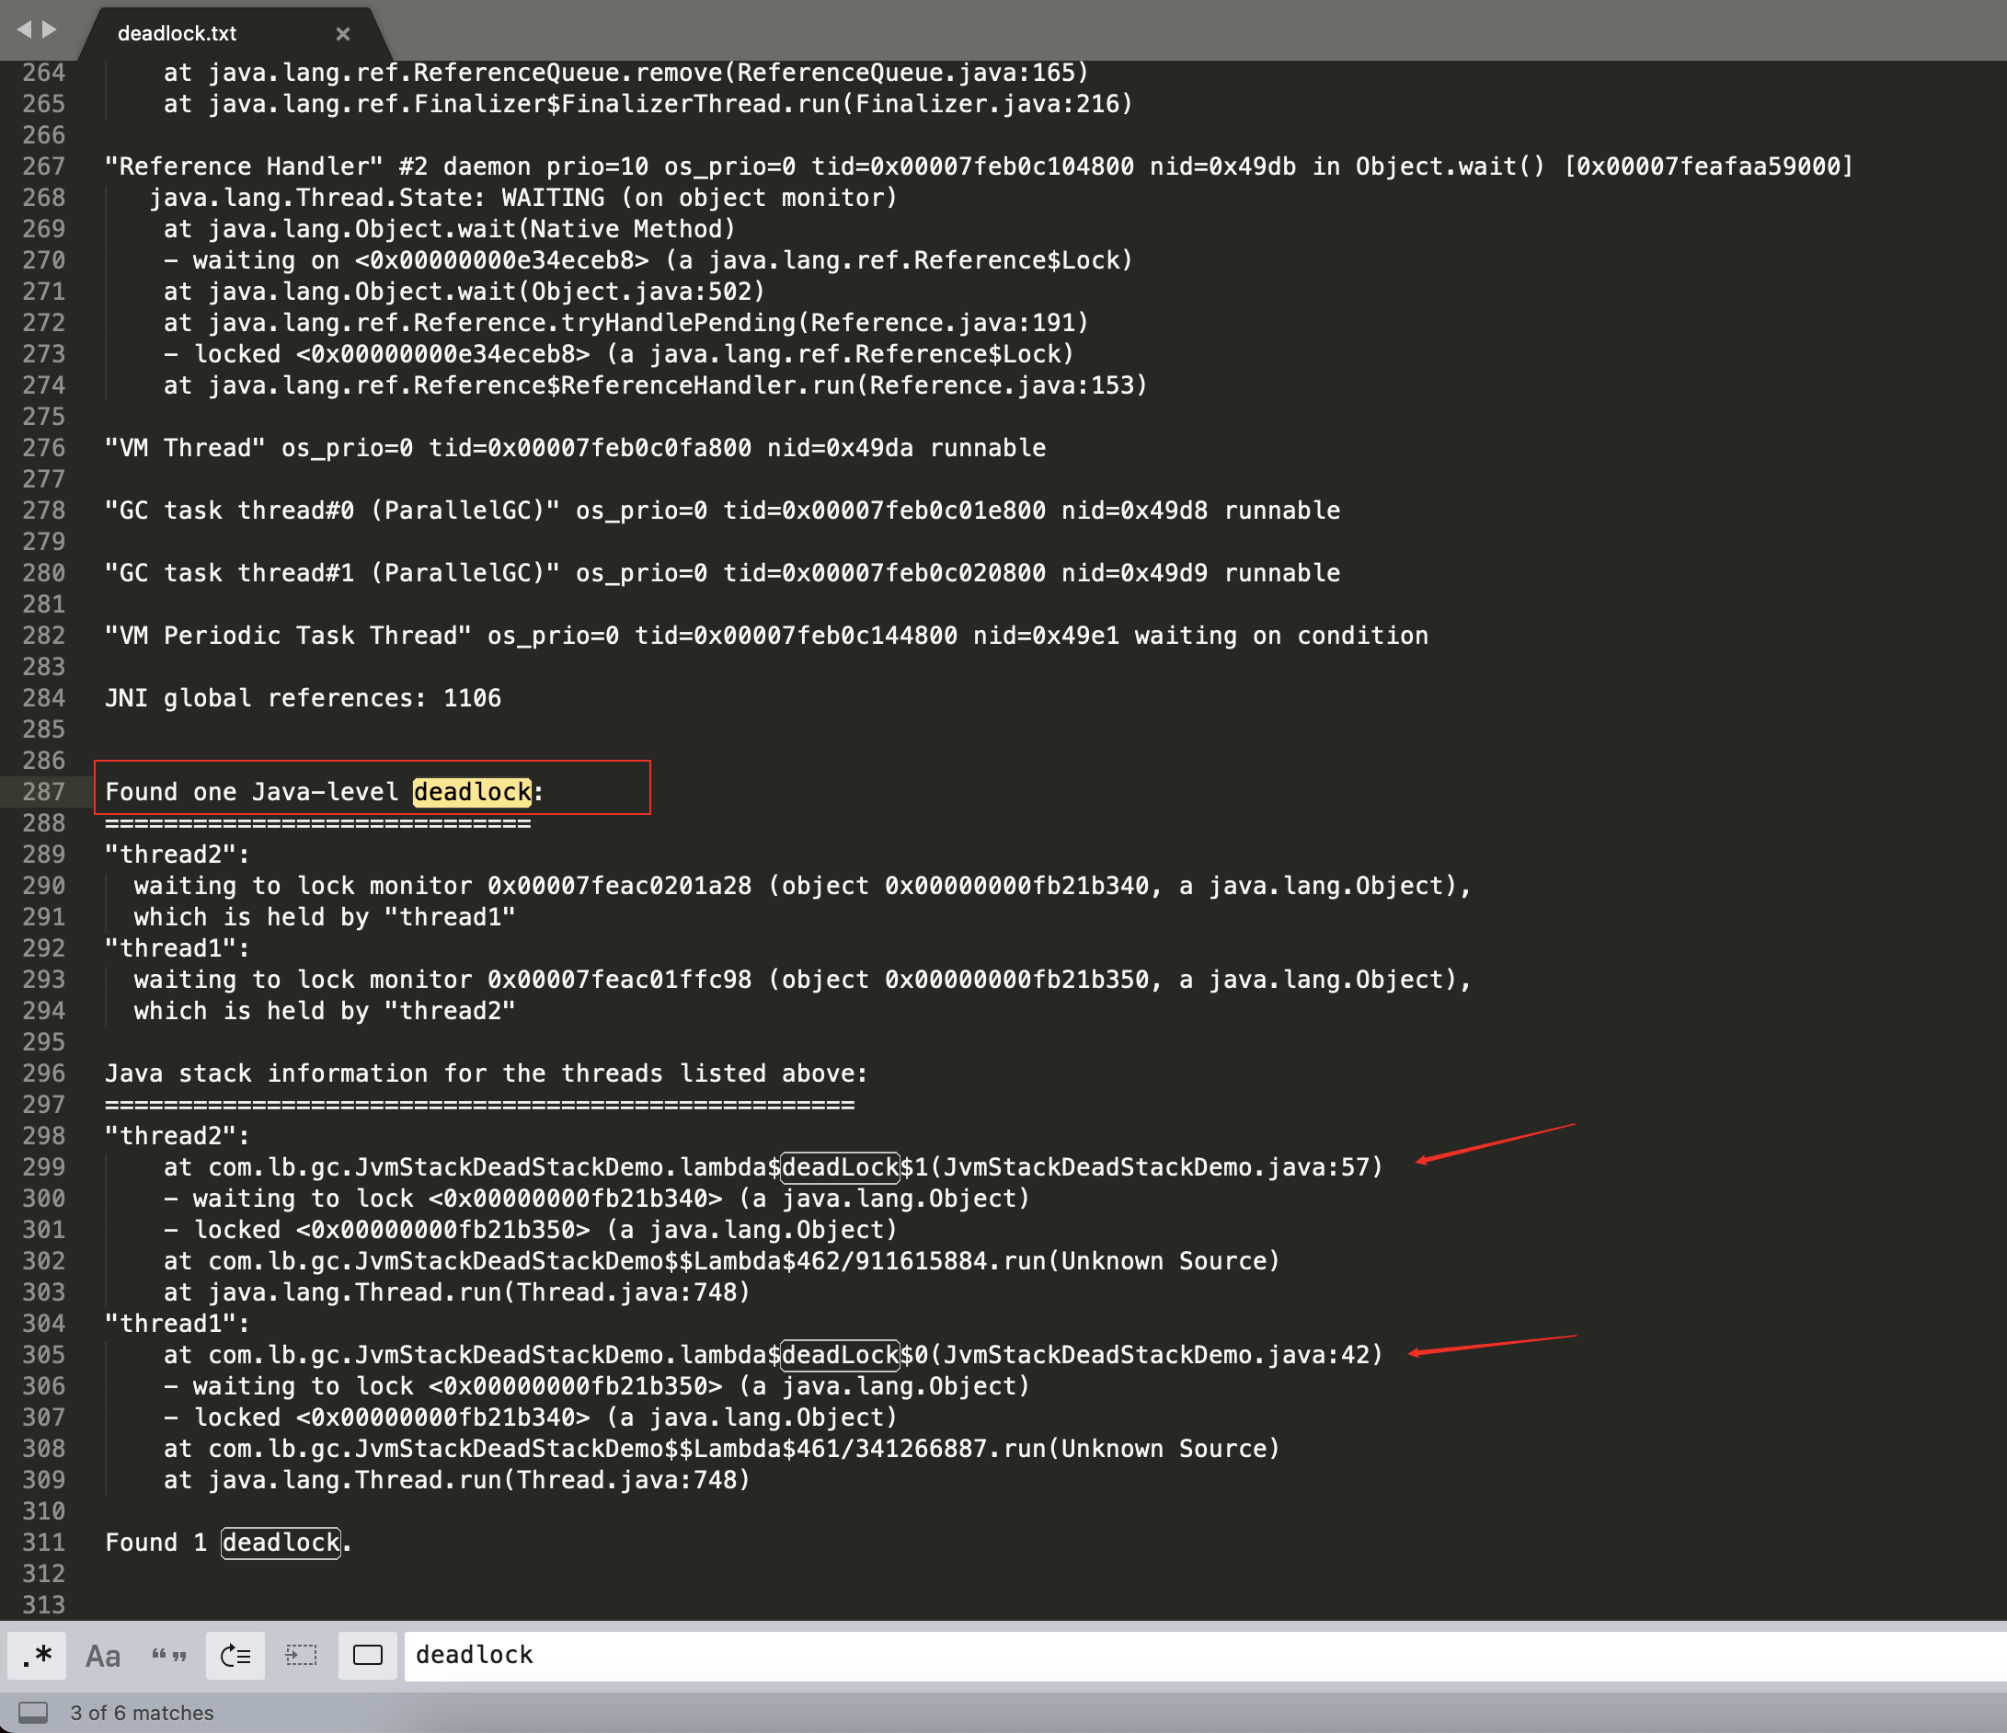The image size is (2007, 1733).
Task: Click boxed deadLock match on line 299
Action: [x=840, y=1167]
